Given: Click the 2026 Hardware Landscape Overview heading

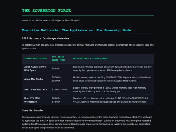Looking at the screenshot, I should tap(46, 38).
